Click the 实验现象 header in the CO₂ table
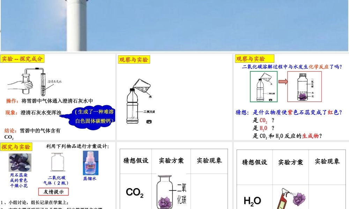Screen dimensions: 349x209 pos(209,161)
